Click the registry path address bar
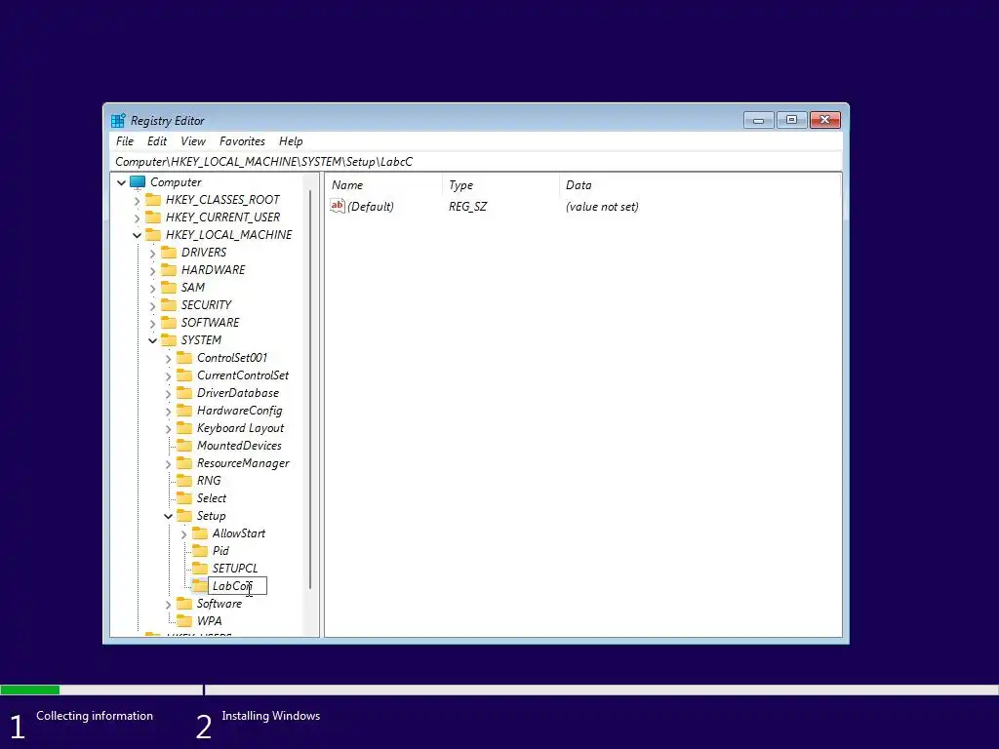Image resolution: width=999 pixels, height=749 pixels. pyautogui.click(x=476, y=162)
